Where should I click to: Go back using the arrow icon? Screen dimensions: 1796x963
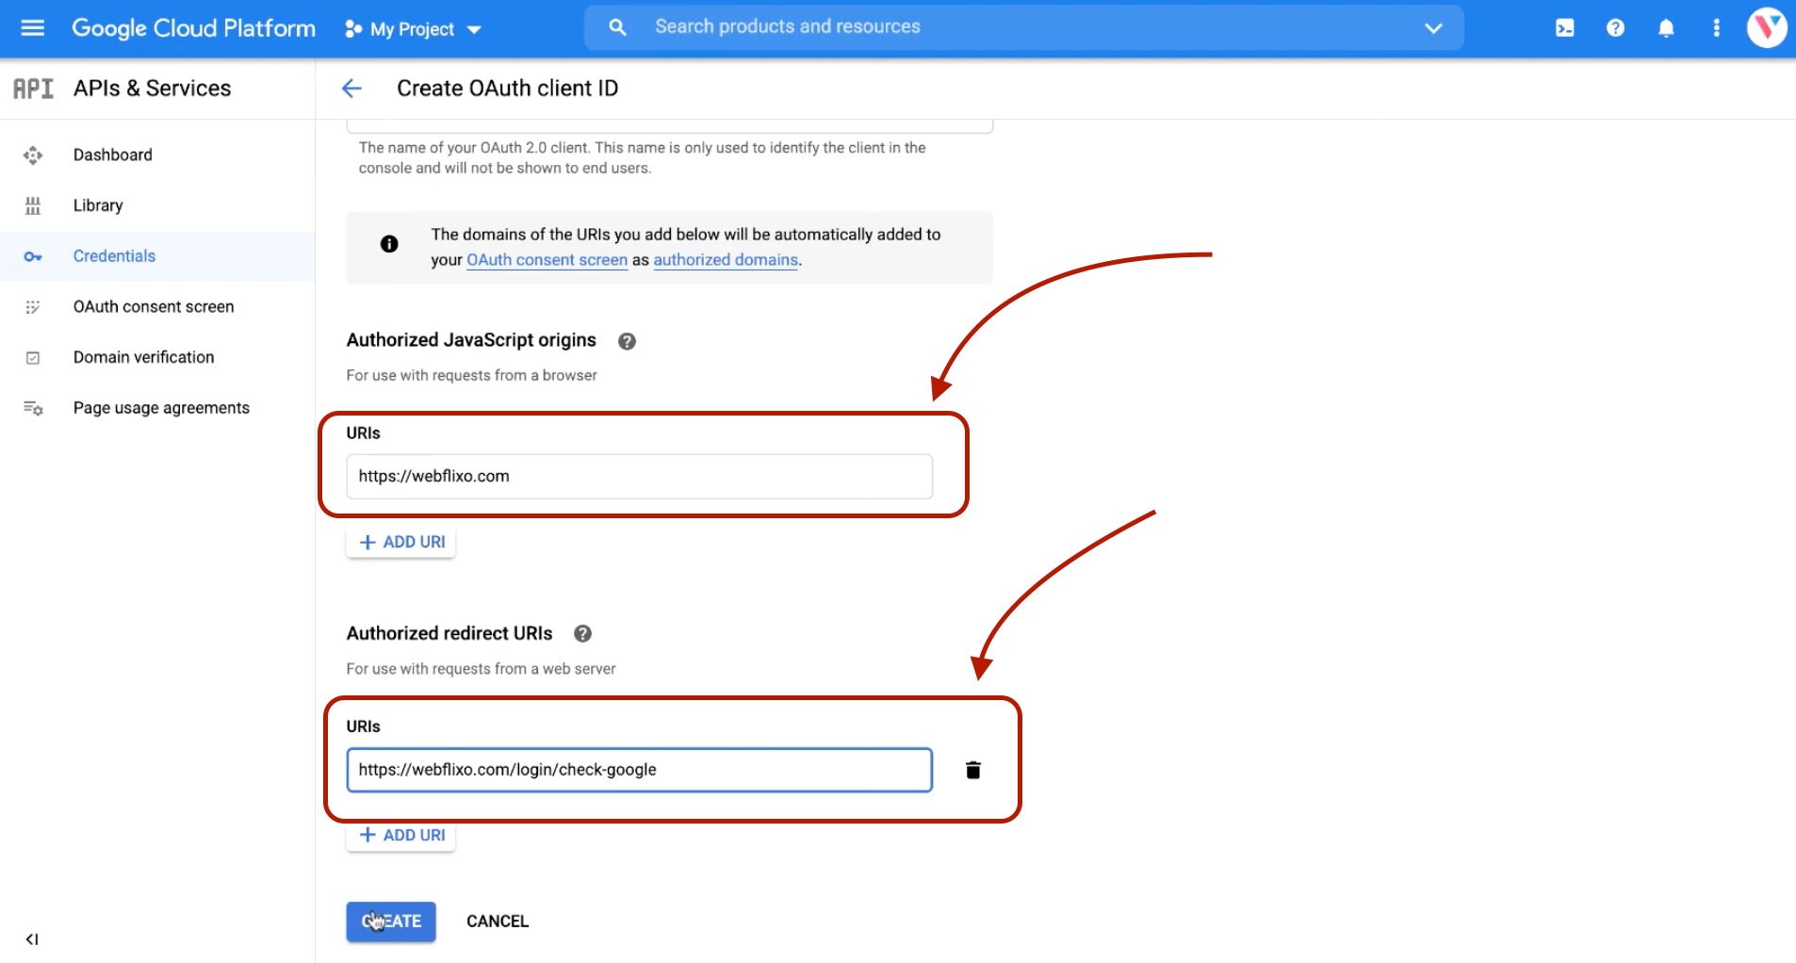pyautogui.click(x=351, y=89)
